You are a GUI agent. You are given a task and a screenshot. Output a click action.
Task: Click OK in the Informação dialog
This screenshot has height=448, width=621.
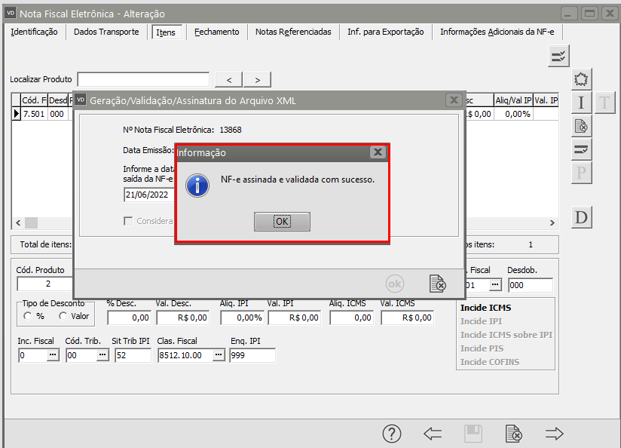282,222
